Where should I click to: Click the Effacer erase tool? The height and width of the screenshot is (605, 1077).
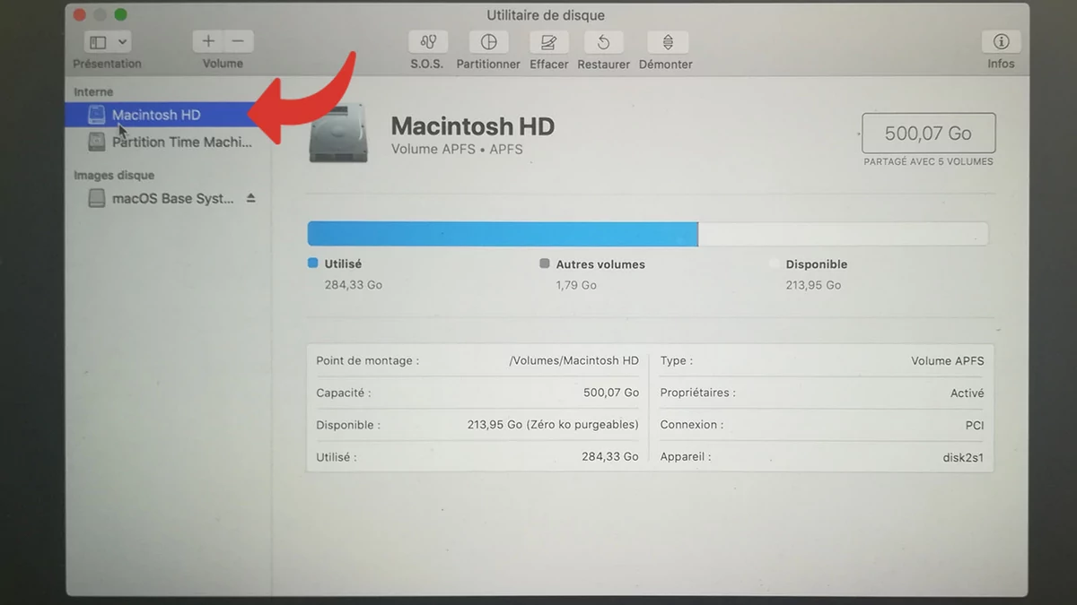pos(548,42)
